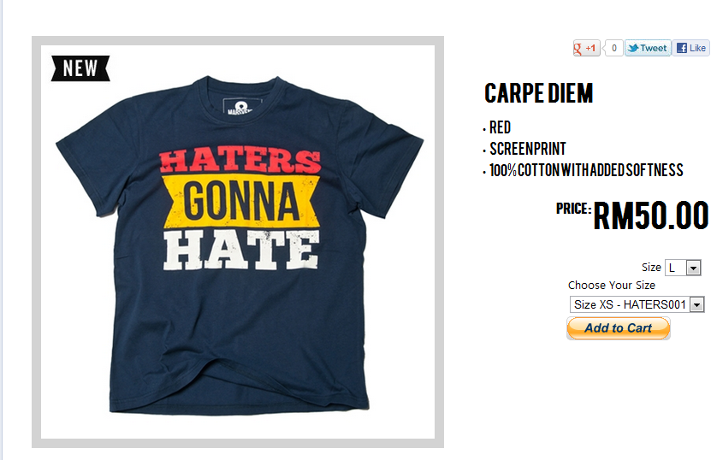The height and width of the screenshot is (460, 711).
Task: Click the white HATE print on shirt
Action: (x=241, y=250)
